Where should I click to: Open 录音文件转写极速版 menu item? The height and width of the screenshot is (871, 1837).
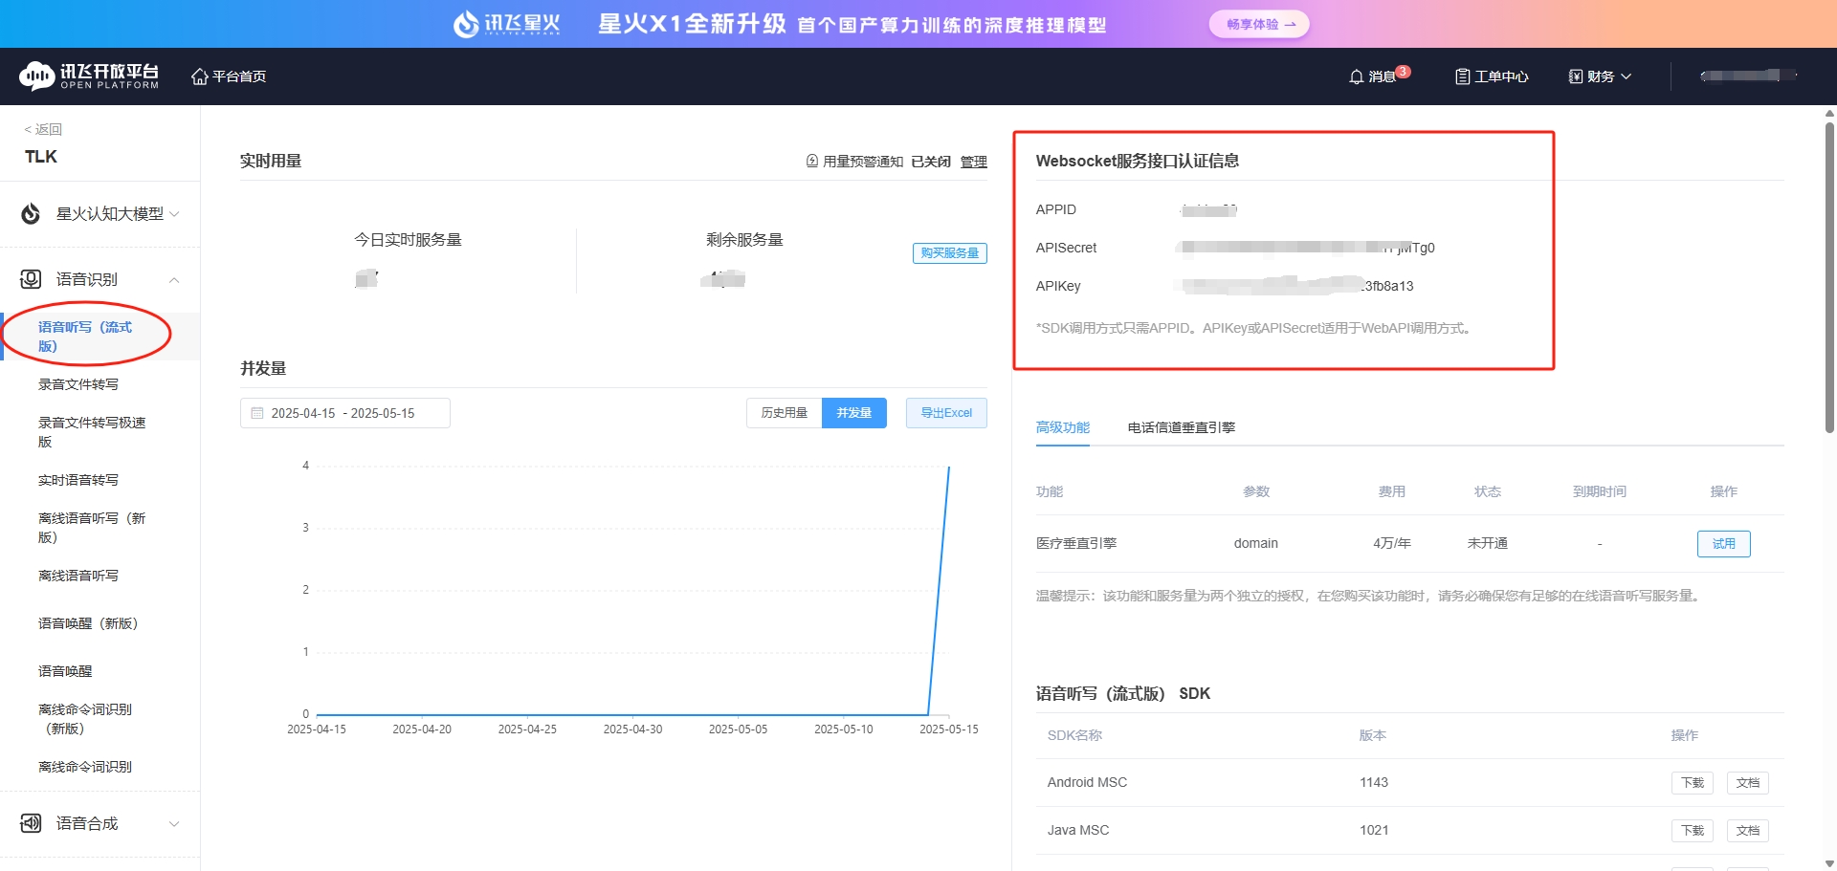click(92, 432)
